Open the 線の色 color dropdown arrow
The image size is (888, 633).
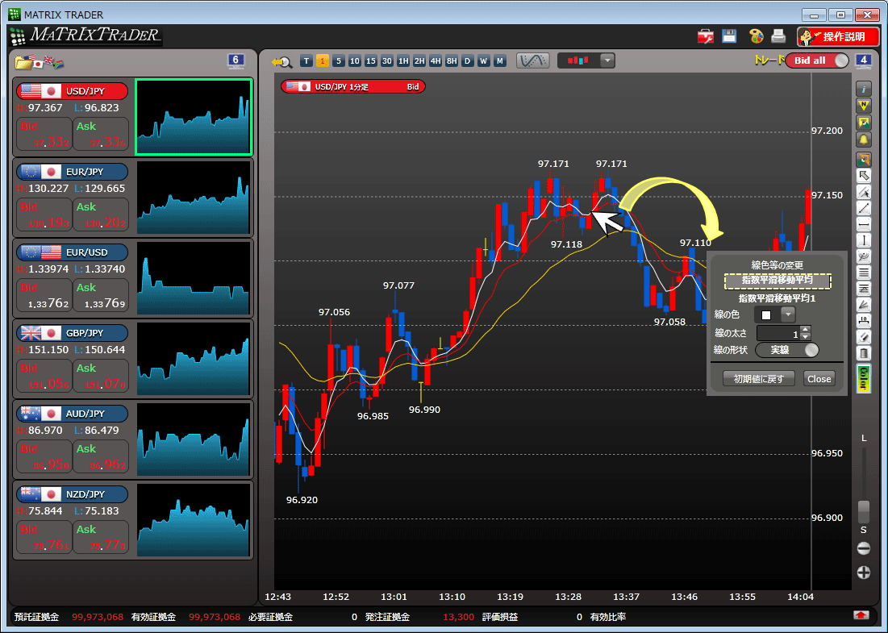788,314
